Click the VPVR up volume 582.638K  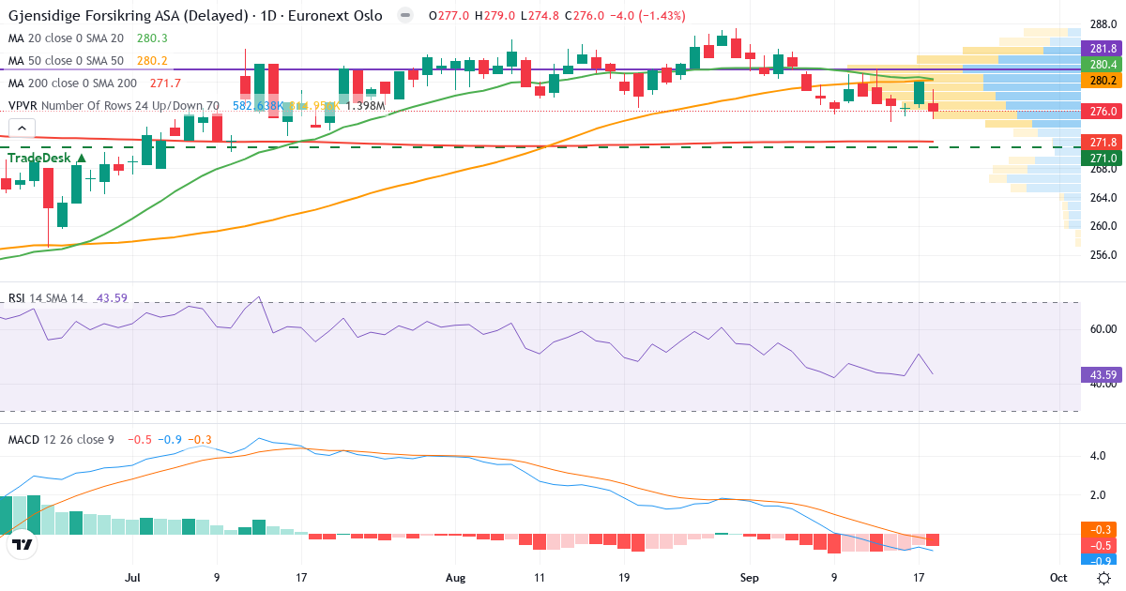tap(258, 106)
